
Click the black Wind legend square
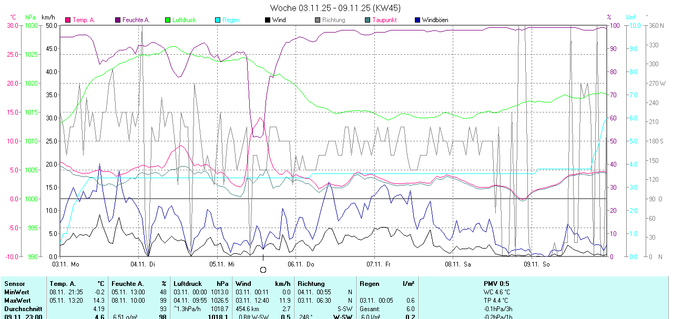click(x=268, y=20)
